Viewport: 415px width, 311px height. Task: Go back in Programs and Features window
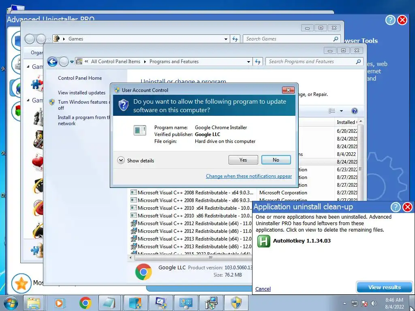pyautogui.click(x=52, y=62)
